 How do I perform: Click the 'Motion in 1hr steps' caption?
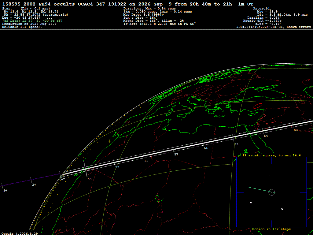point(271,229)
